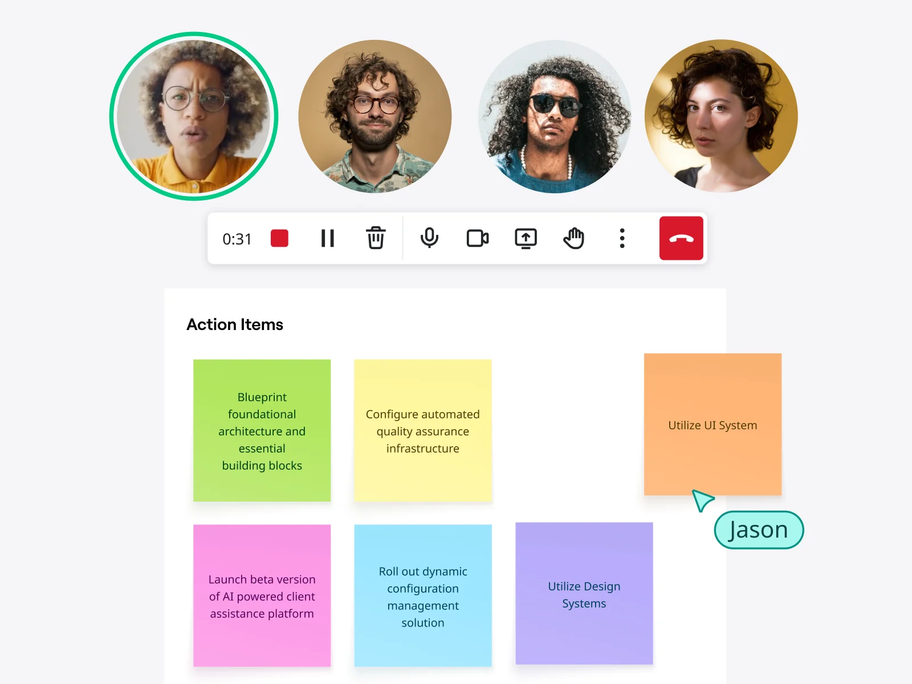Stop the recording with the red square
The height and width of the screenshot is (684, 912).
tap(279, 238)
